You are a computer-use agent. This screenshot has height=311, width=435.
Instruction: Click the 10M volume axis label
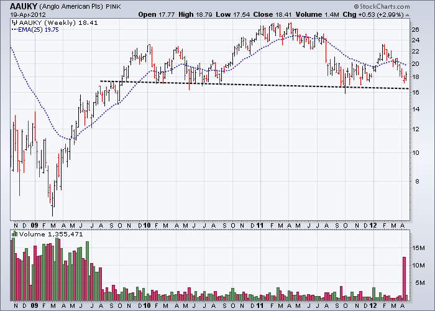point(419,266)
